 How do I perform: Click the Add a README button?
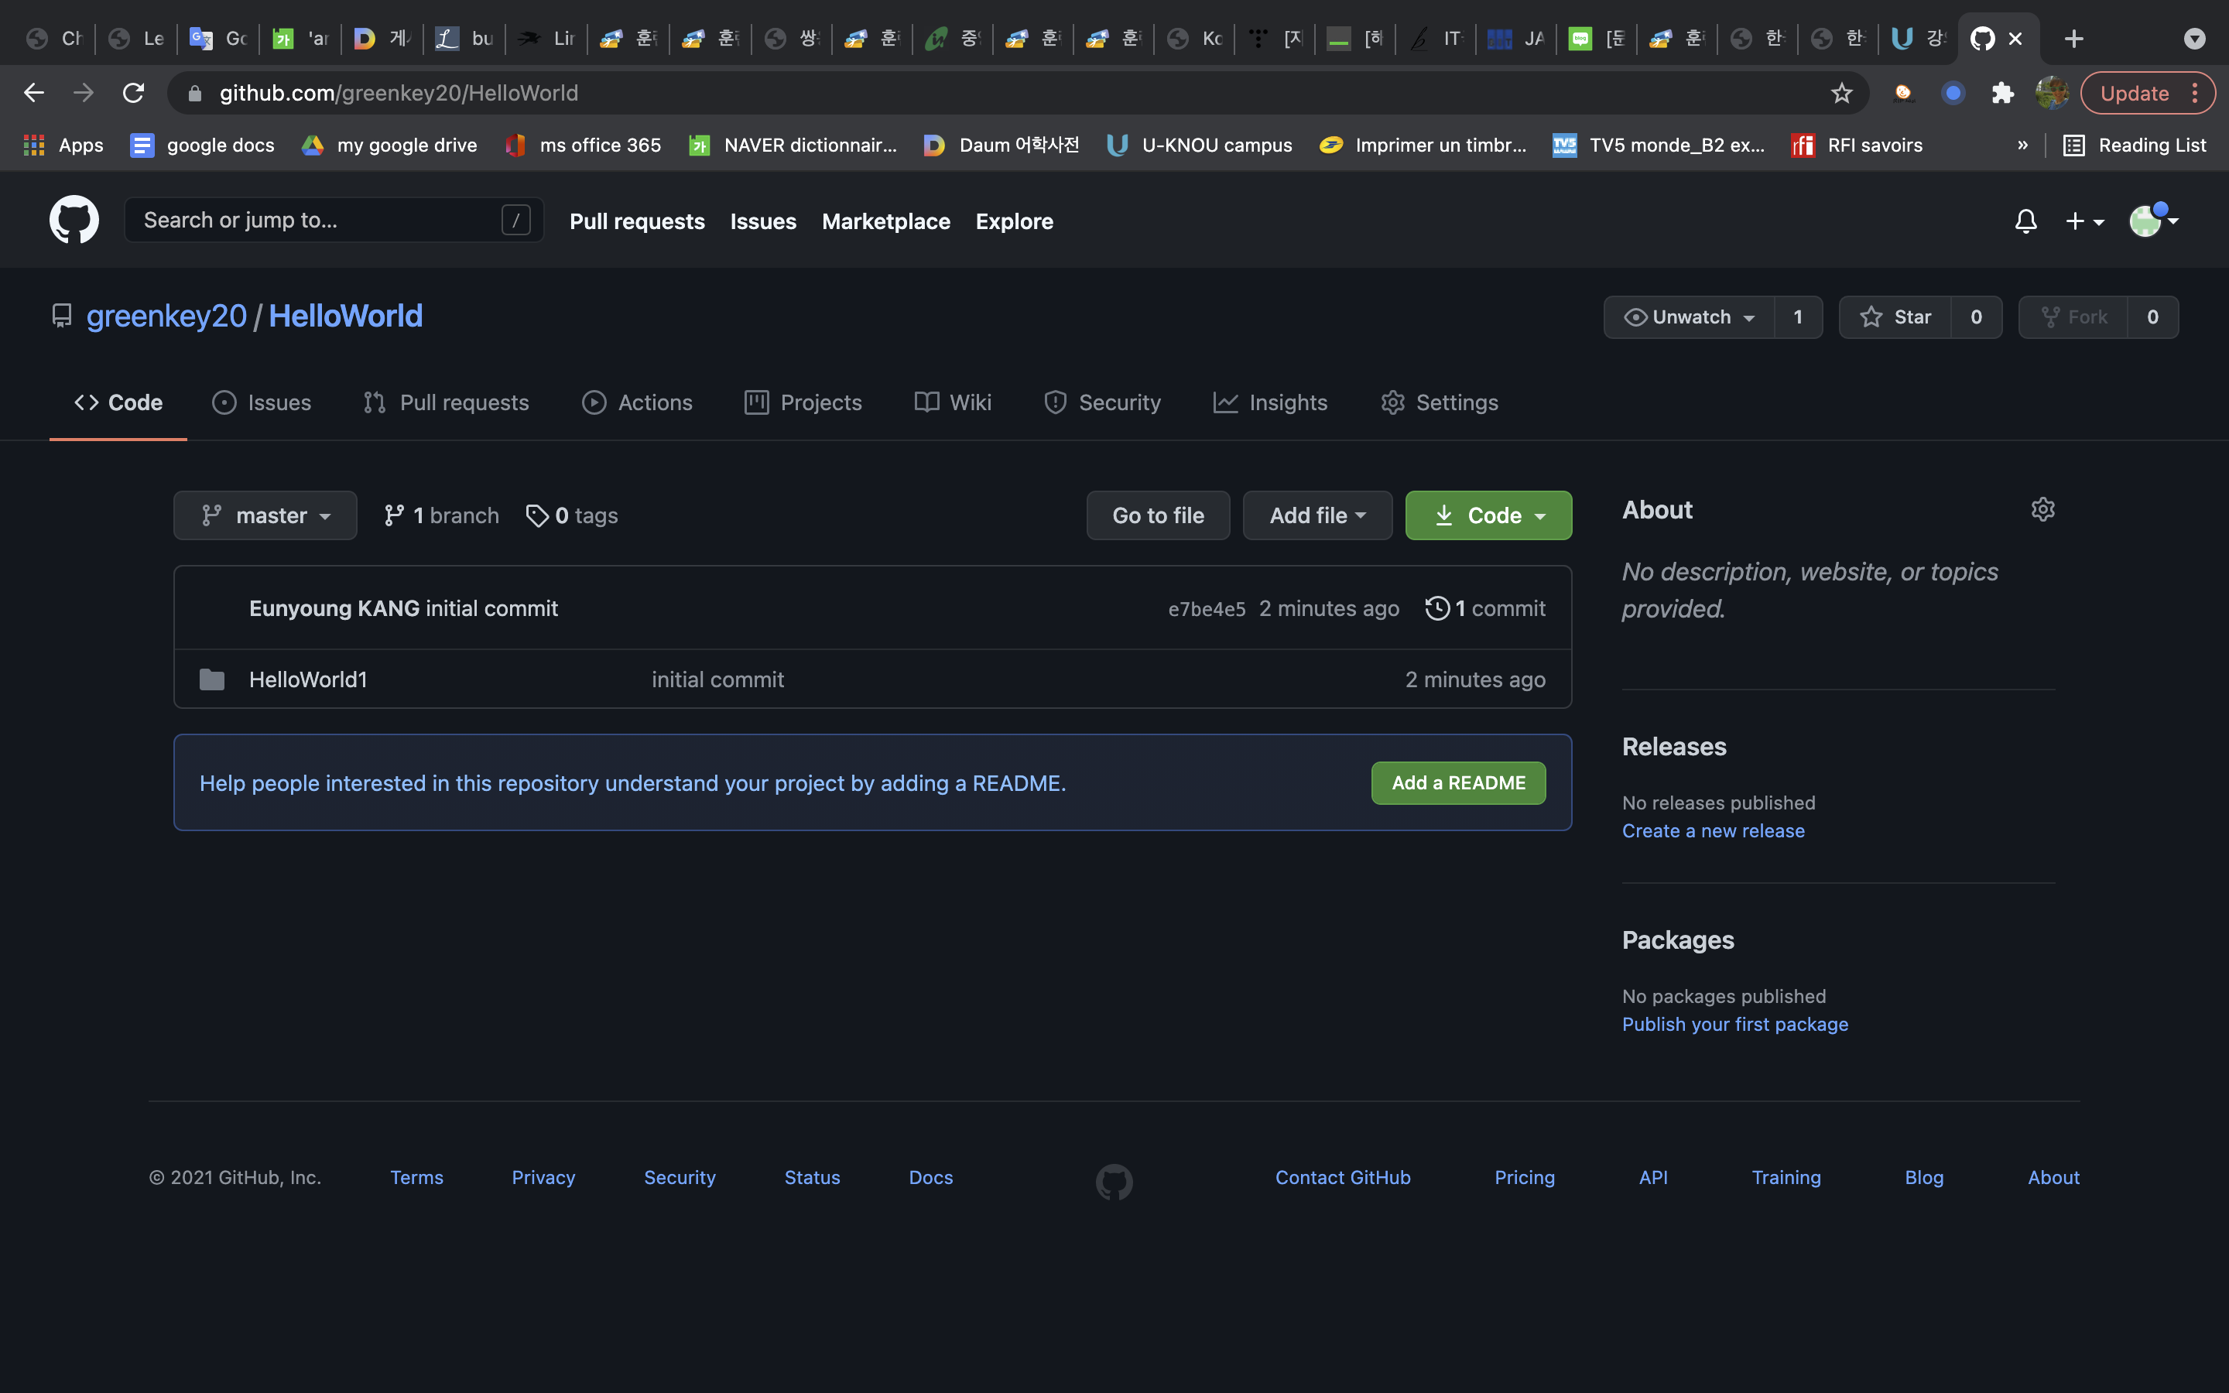click(1458, 783)
